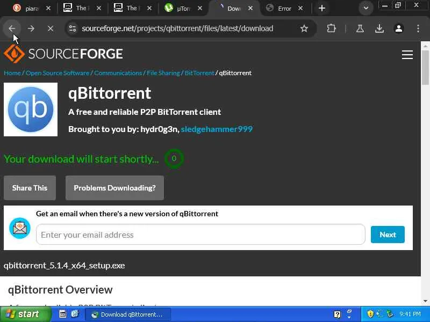Go forward with the browser forward arrow

[31, 28]
